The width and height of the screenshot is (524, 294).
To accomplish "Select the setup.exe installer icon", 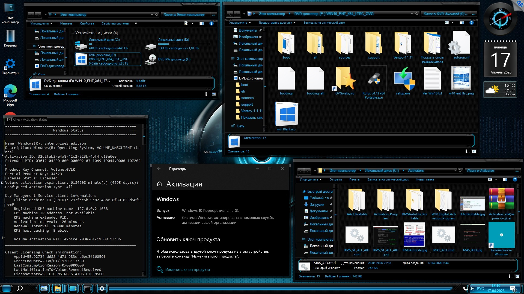I will (403, 79).
